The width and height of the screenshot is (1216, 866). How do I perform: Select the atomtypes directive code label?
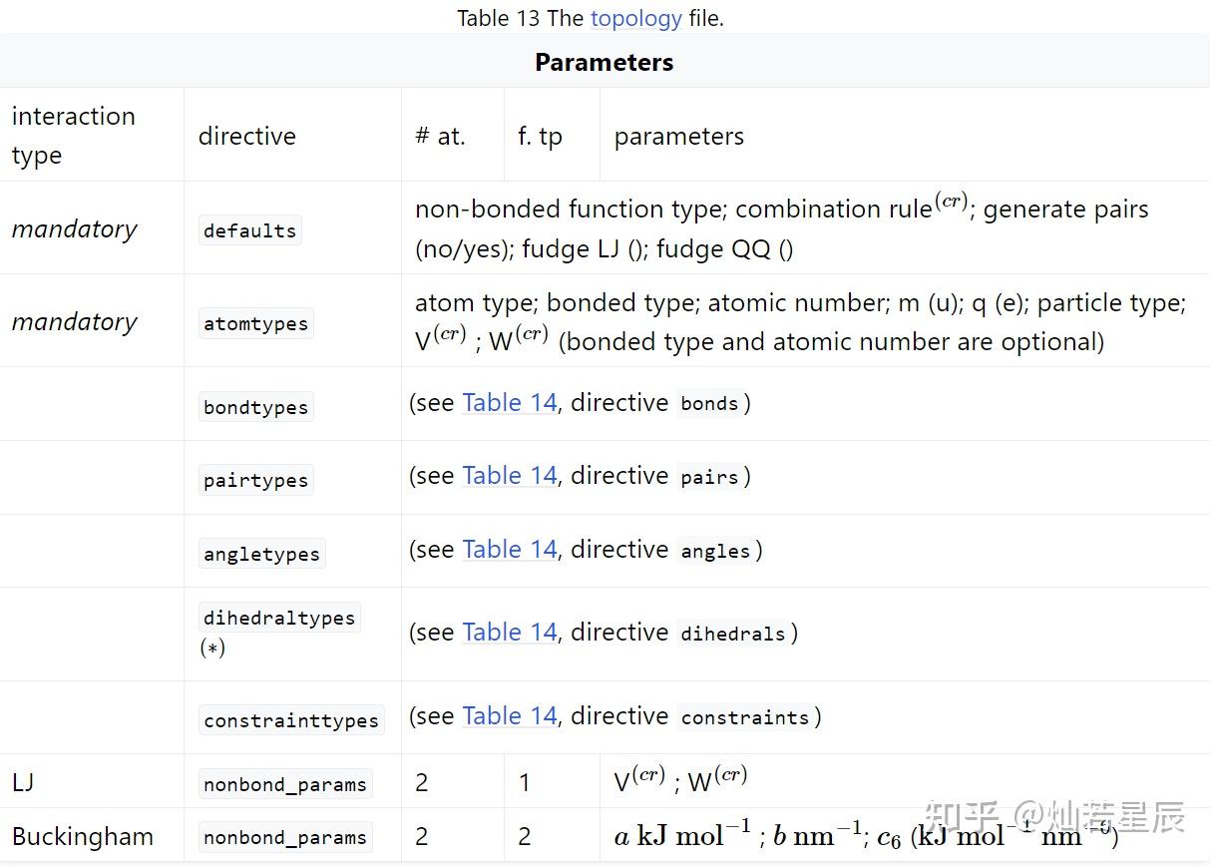[x=255, y=323]
